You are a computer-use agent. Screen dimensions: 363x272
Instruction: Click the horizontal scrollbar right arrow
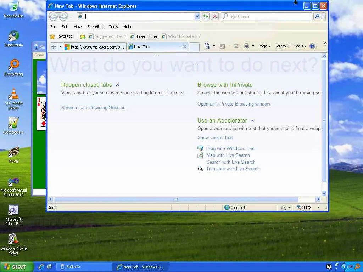(x=318, y=199)
